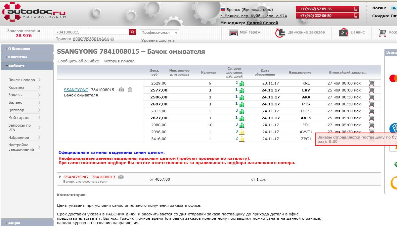Click the Цена, руб column header
The height and width of the screenshot is (226, 397).
pyautogui.click(x=154, y=72)
